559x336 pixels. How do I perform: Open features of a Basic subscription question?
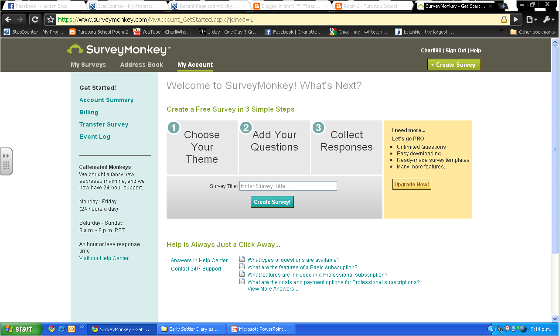pos(302,267)
